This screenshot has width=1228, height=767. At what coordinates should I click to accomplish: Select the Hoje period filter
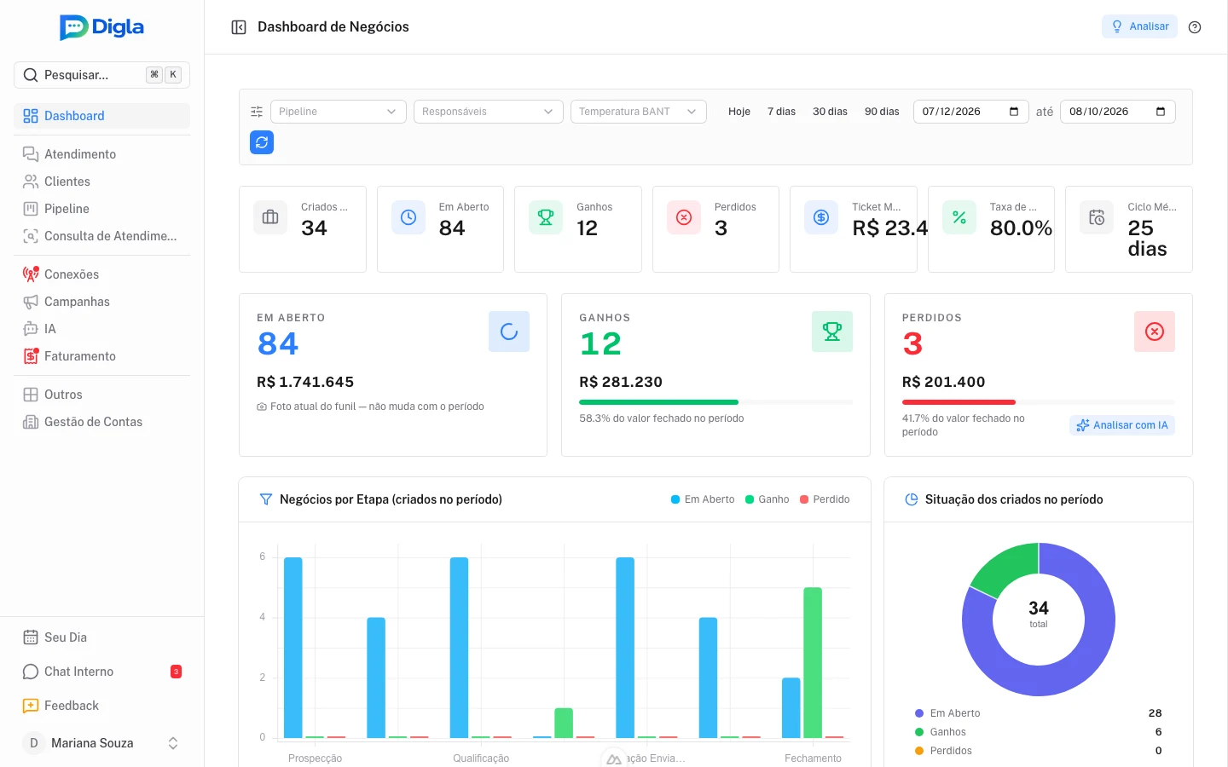tap(739, 112)
